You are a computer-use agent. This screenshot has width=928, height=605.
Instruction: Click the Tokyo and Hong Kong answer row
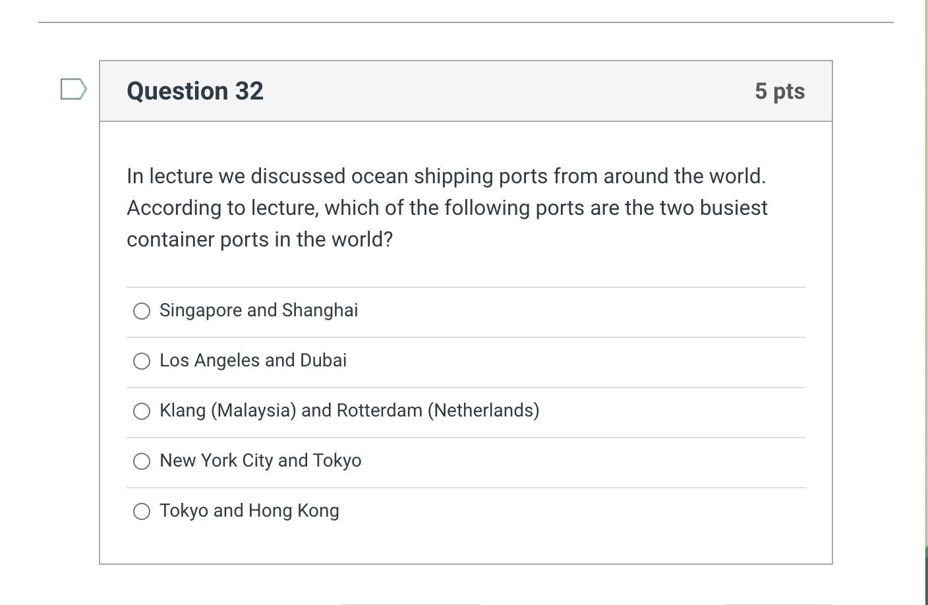[249, 511]
